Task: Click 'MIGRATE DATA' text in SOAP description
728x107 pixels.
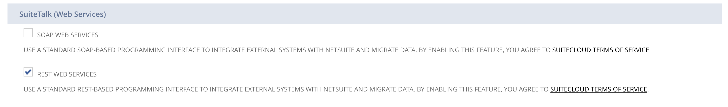Action: pyautogui.click(x=394, y=50)
